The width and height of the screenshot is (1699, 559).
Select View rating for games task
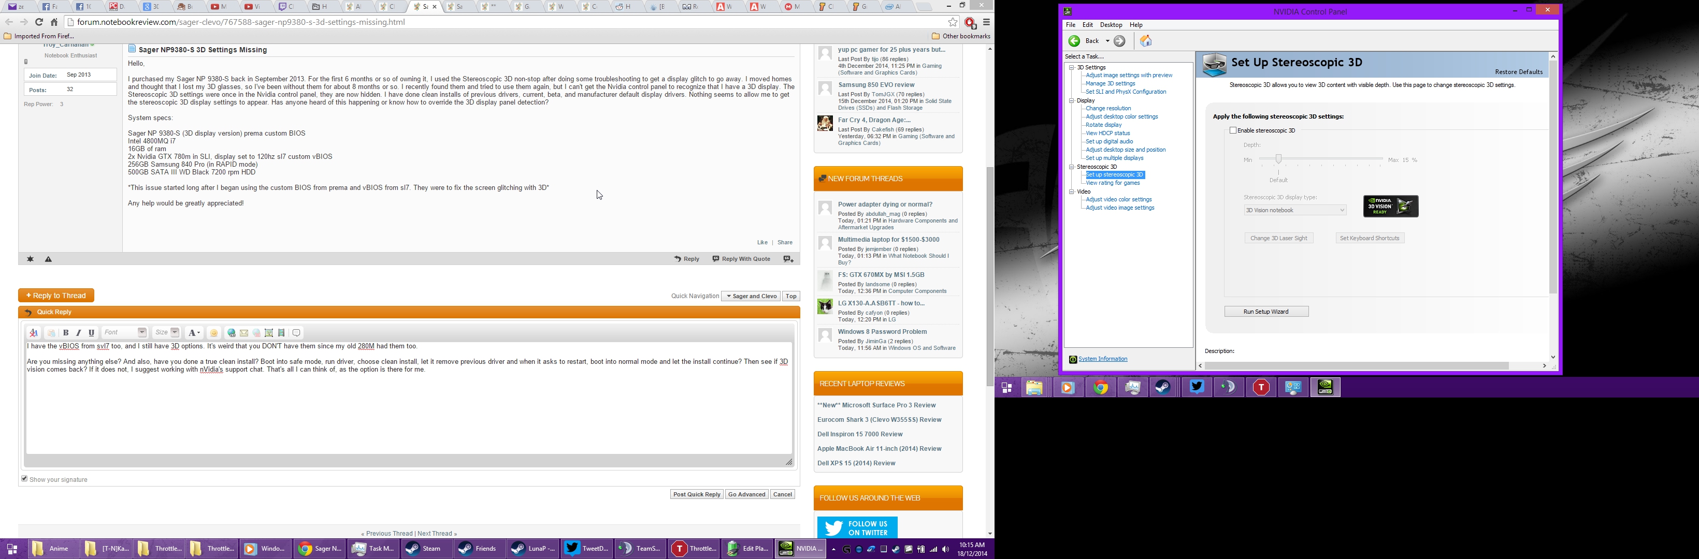coord(1113,183)
